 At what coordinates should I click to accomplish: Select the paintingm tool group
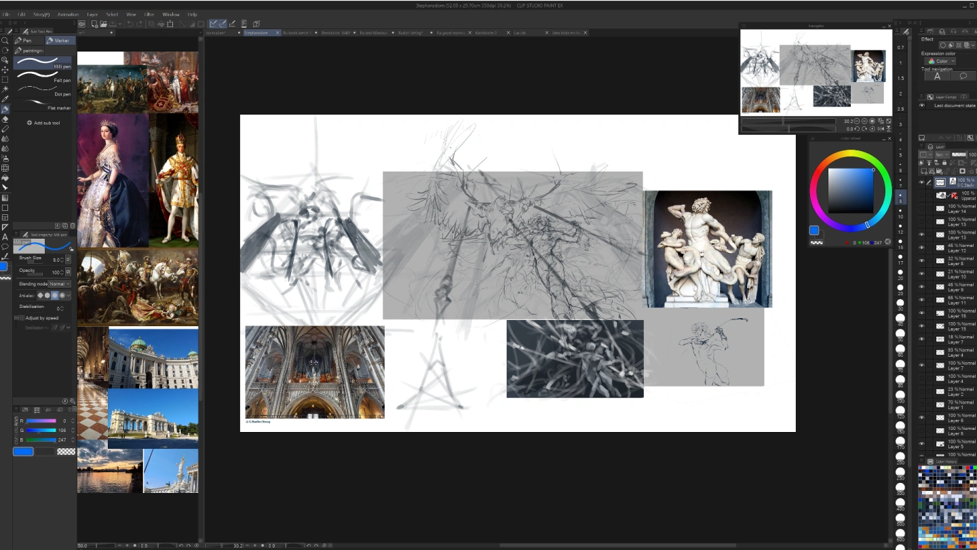point(29,50)
